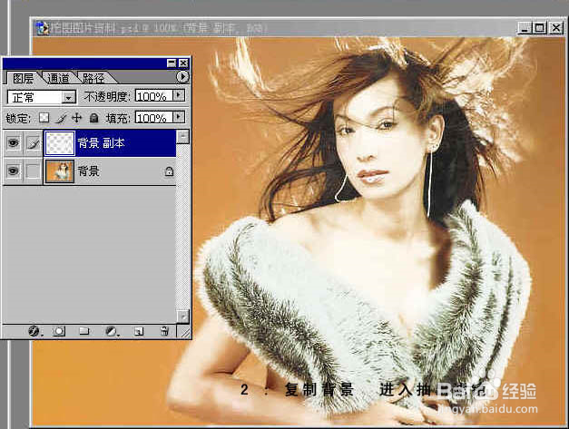Viewport: 569px width, 429px height.
Task: Select the 背景 副本 layer name
Action: 101,143
